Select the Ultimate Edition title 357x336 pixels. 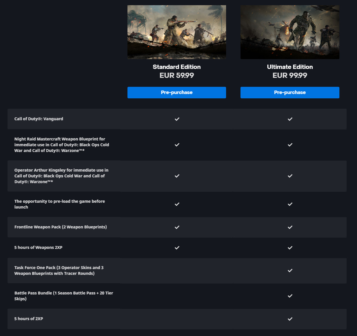290,67
